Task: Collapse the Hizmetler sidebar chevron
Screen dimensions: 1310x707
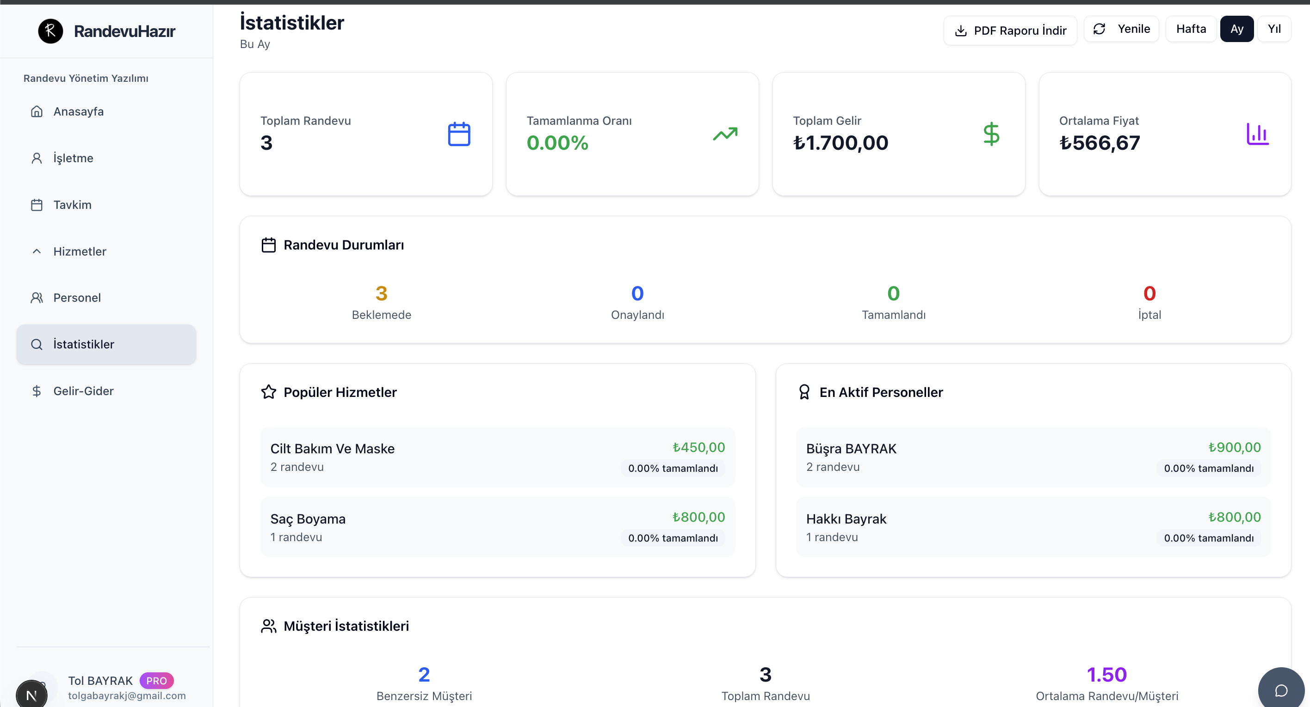Action: (37, 251)
